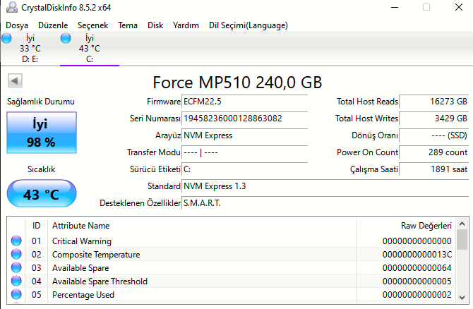This screenshot has height=309, width=473.
Task: Click the Percentage Used status orb
Action: pos(17,295)
